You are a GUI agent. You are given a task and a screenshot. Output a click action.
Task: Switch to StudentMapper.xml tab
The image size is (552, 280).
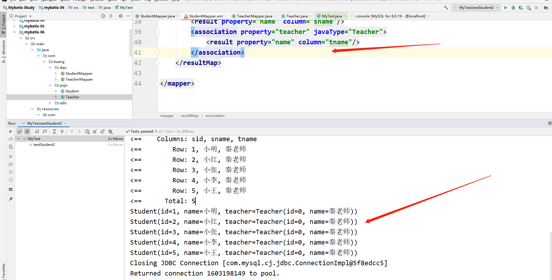tap(205, 16)
